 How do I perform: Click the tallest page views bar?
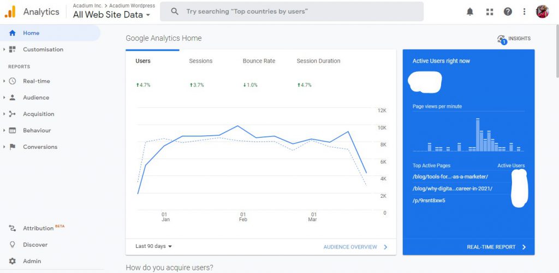[478, 135]
